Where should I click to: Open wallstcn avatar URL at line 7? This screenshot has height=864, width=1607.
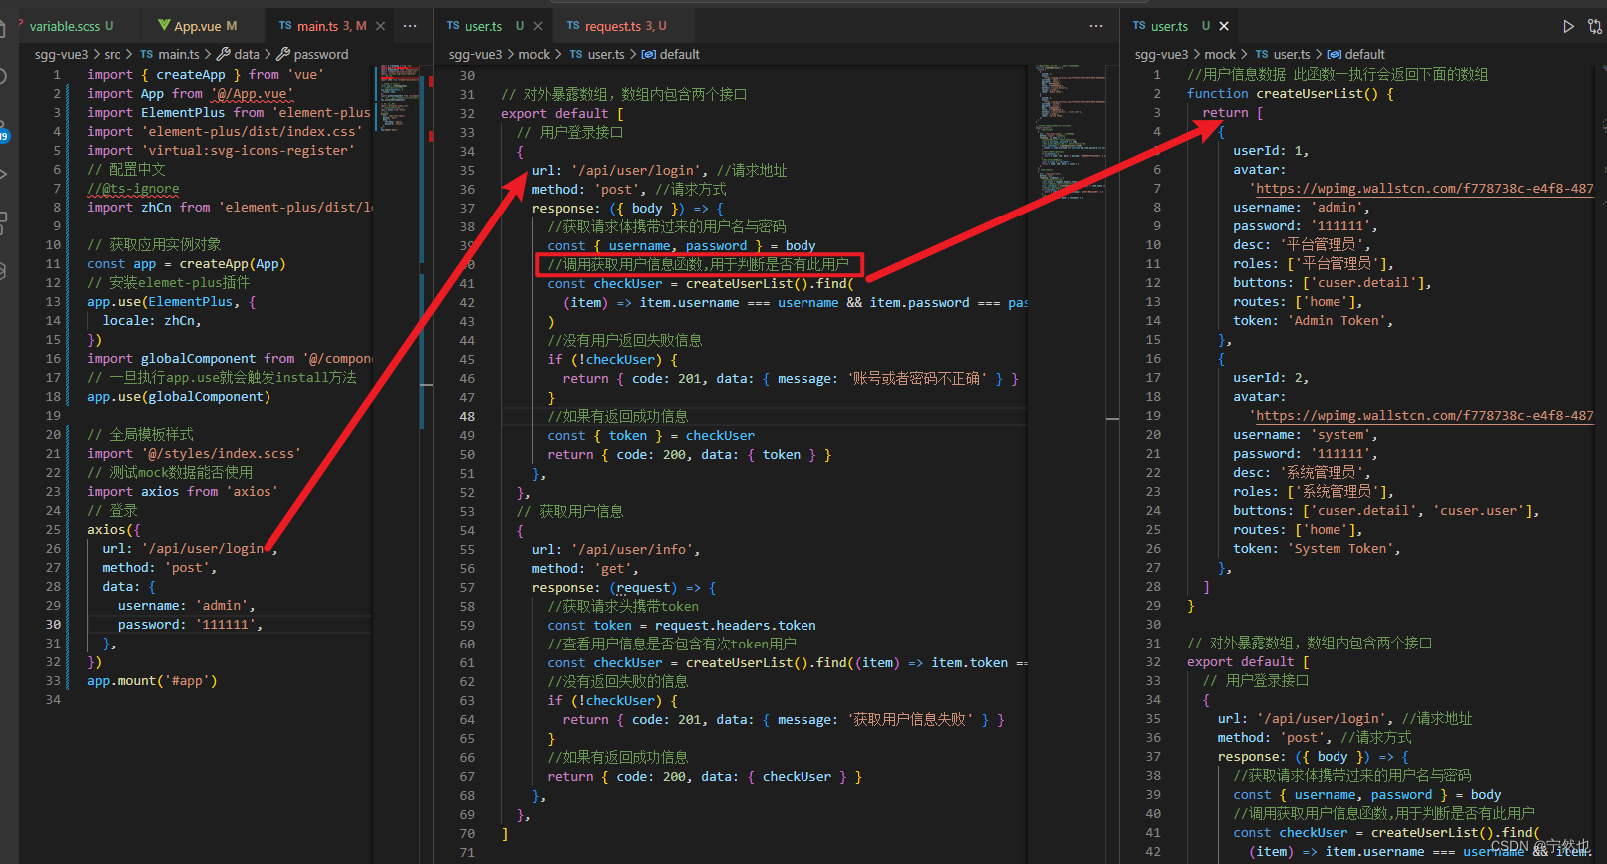tap(1424, 188)
